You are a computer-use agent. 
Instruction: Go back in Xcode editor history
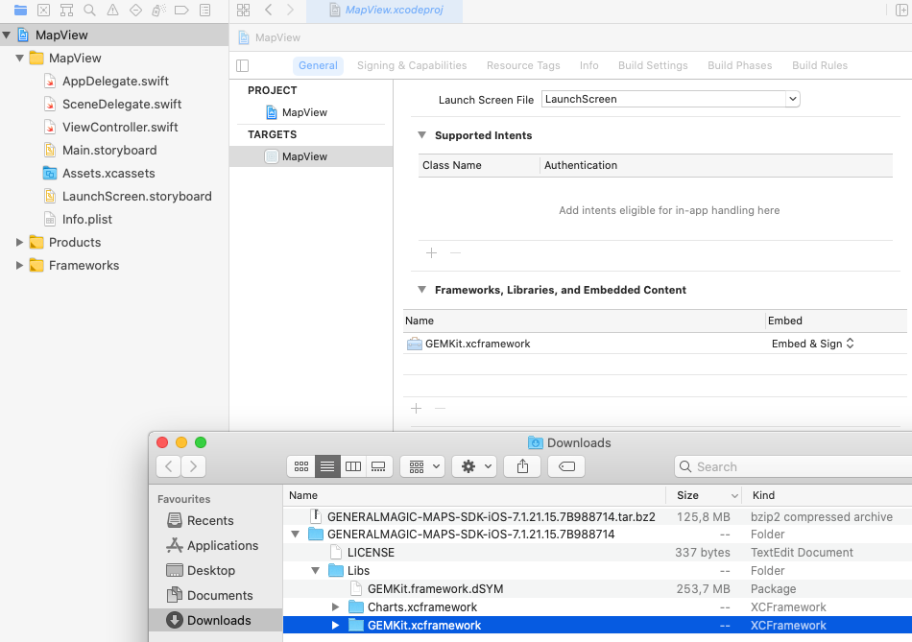pyautogui.click(x=268, y=10)
